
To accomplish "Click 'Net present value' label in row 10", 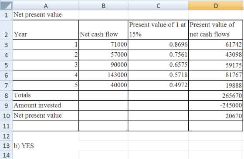I will [46, 116].
